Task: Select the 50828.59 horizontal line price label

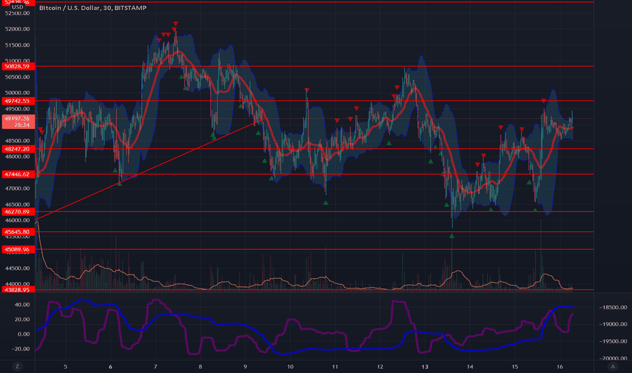Action: [18, 66]
